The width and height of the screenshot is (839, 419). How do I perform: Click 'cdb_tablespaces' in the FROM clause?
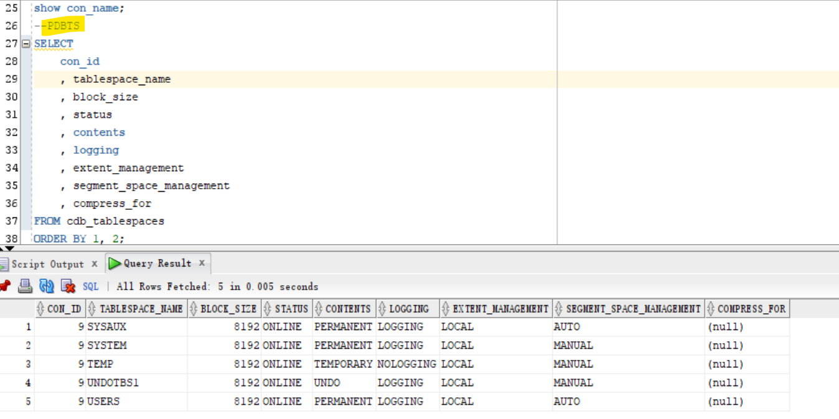tap(116, 222)
